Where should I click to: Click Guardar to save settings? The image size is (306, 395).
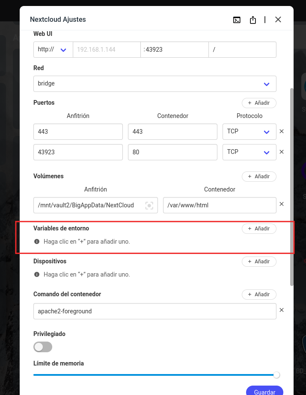click(264, 392)
